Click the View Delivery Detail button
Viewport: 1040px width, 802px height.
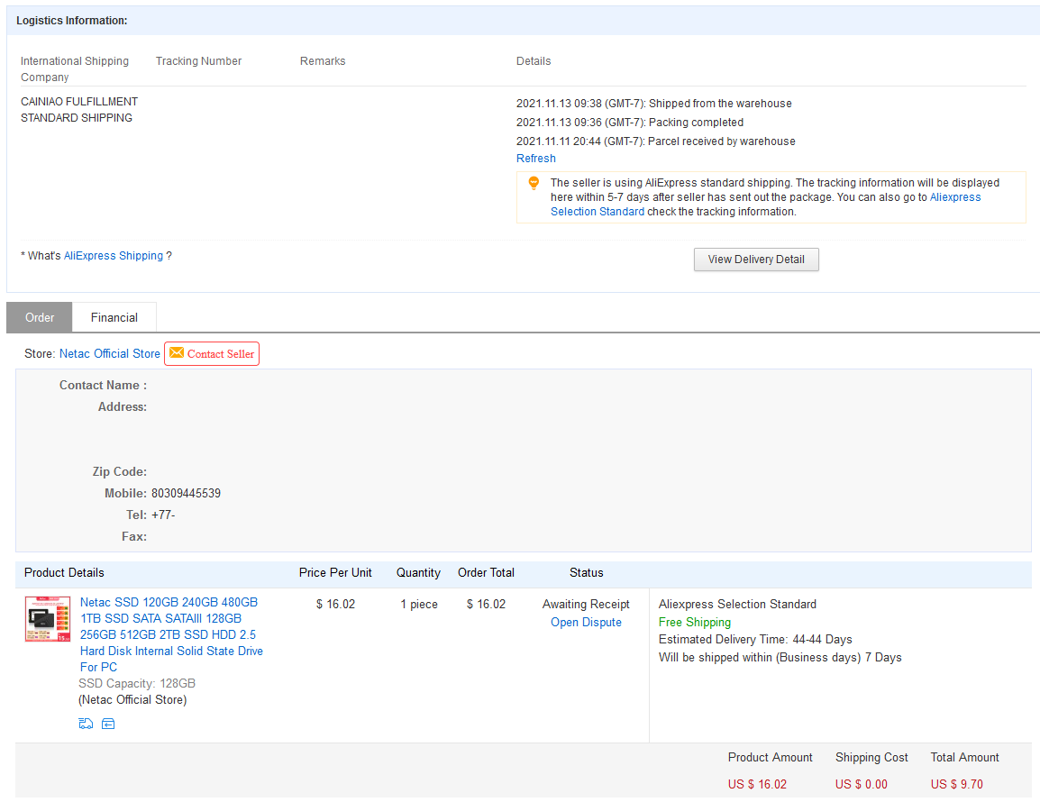coord(756,260)
